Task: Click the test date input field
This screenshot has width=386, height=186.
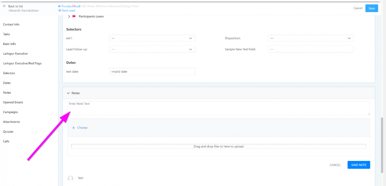Action: coord(152,72)
